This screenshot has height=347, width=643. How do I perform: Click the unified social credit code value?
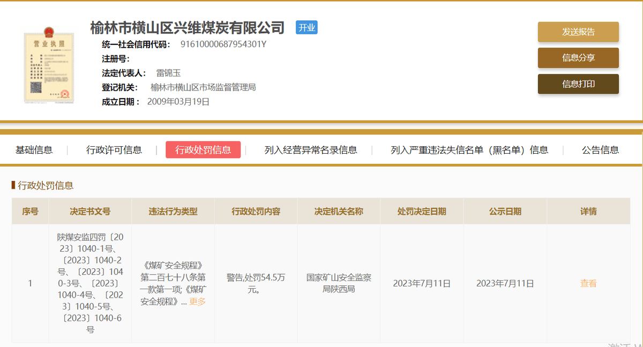223,44
